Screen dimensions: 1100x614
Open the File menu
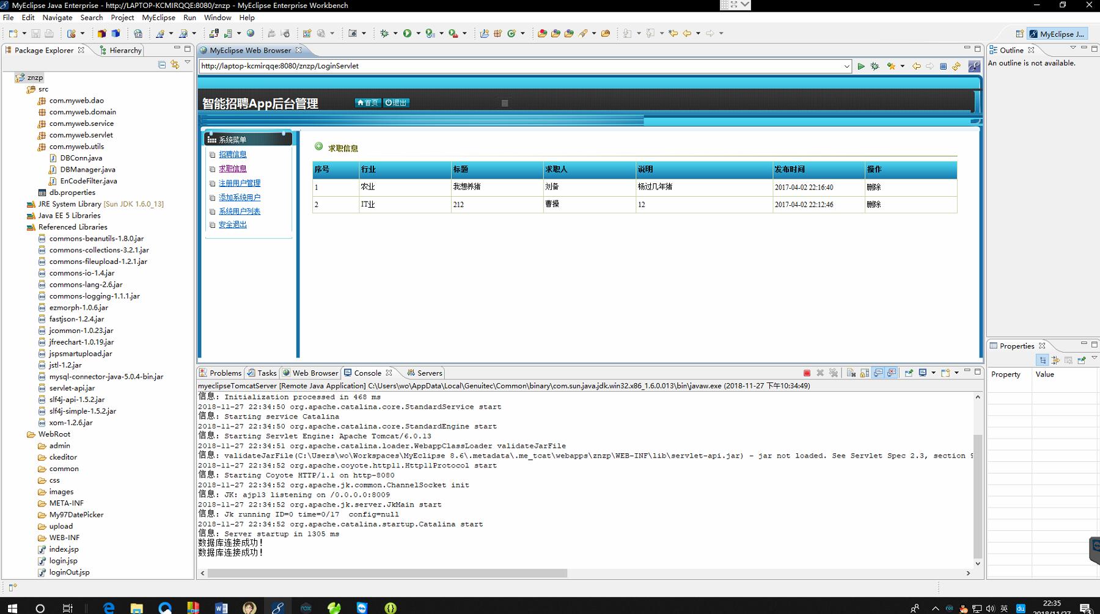point(8,18)
